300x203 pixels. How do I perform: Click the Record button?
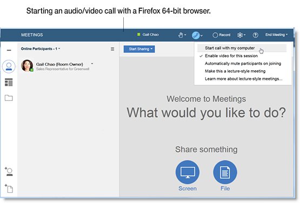click(222, 35)
